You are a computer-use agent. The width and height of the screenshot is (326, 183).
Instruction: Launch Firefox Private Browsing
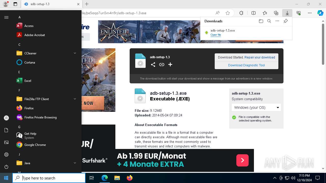tap(46, 117)
